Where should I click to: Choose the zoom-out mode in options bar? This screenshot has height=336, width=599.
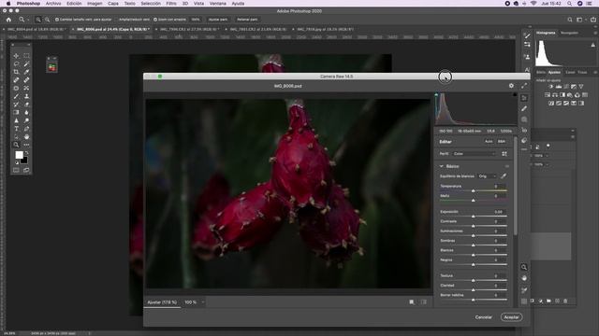pyautogui.click(x=47, y=20)
